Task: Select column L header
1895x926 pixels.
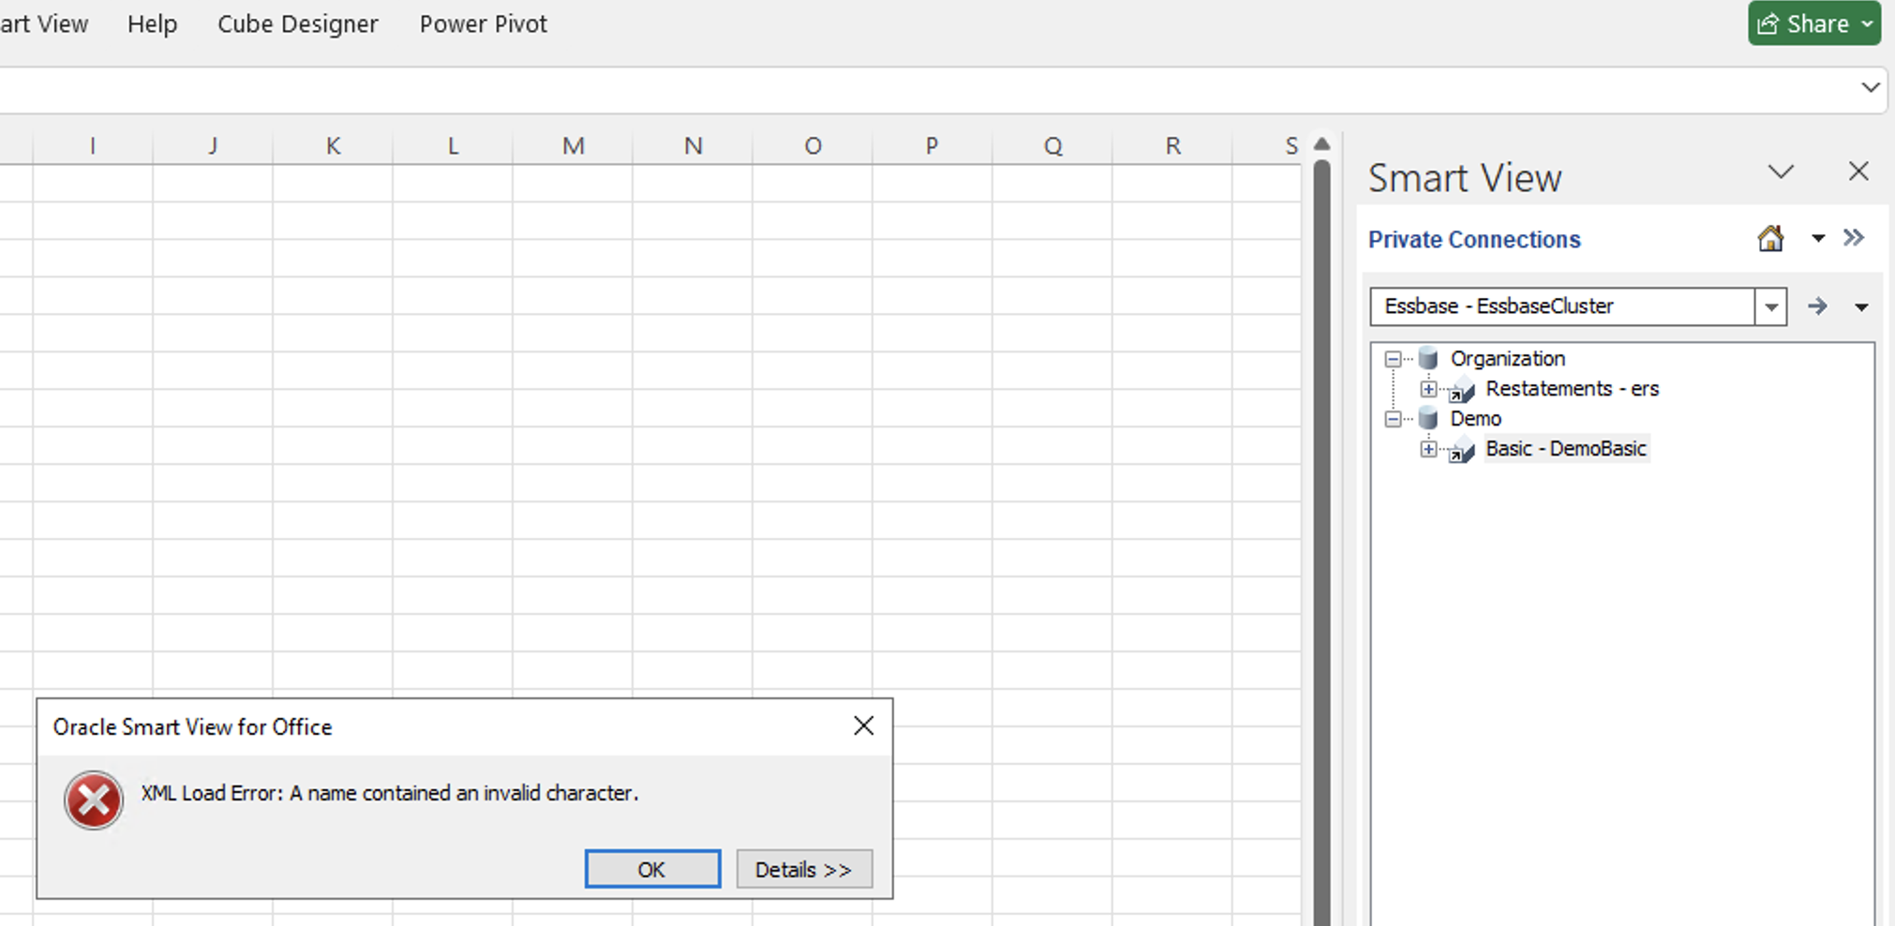Action: [453, 146]
